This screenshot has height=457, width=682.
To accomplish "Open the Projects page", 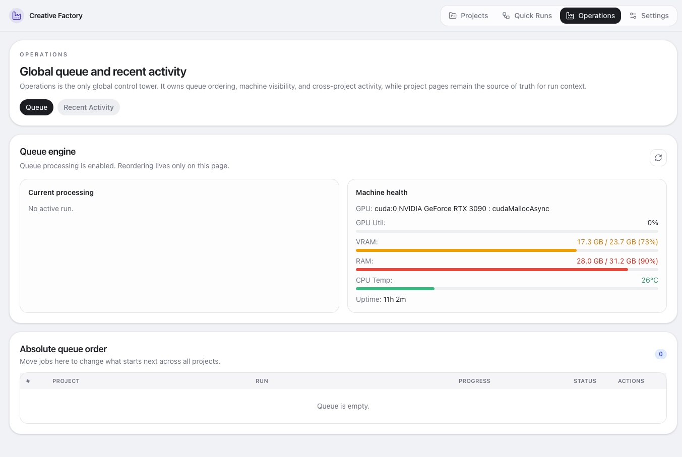I will pyautogui.click(x=468, y=16).
